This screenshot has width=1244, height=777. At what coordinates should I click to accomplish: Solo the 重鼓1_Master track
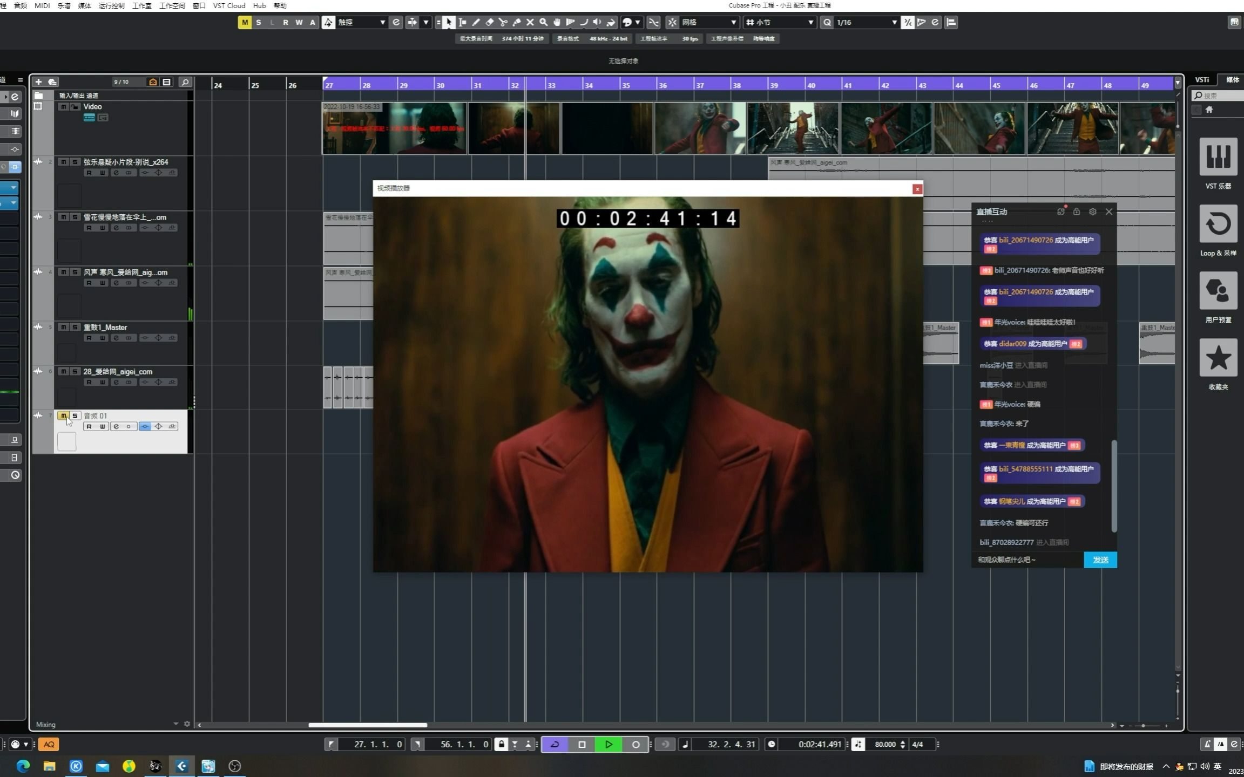pyautogui.click(x=75, y=327)
